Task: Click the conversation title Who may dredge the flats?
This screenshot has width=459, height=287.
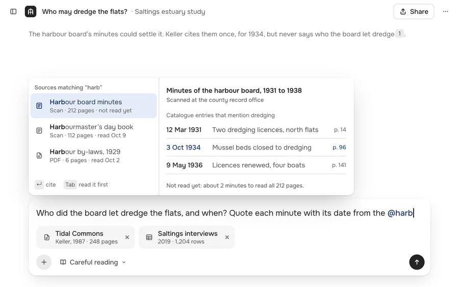Action: point(85,11)
